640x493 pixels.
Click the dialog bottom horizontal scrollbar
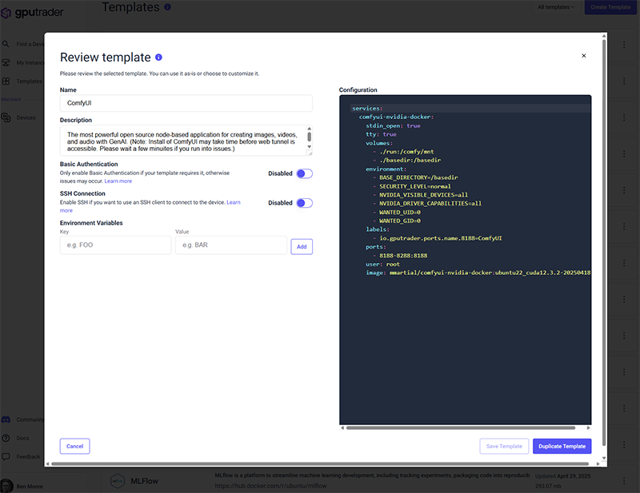319,463
